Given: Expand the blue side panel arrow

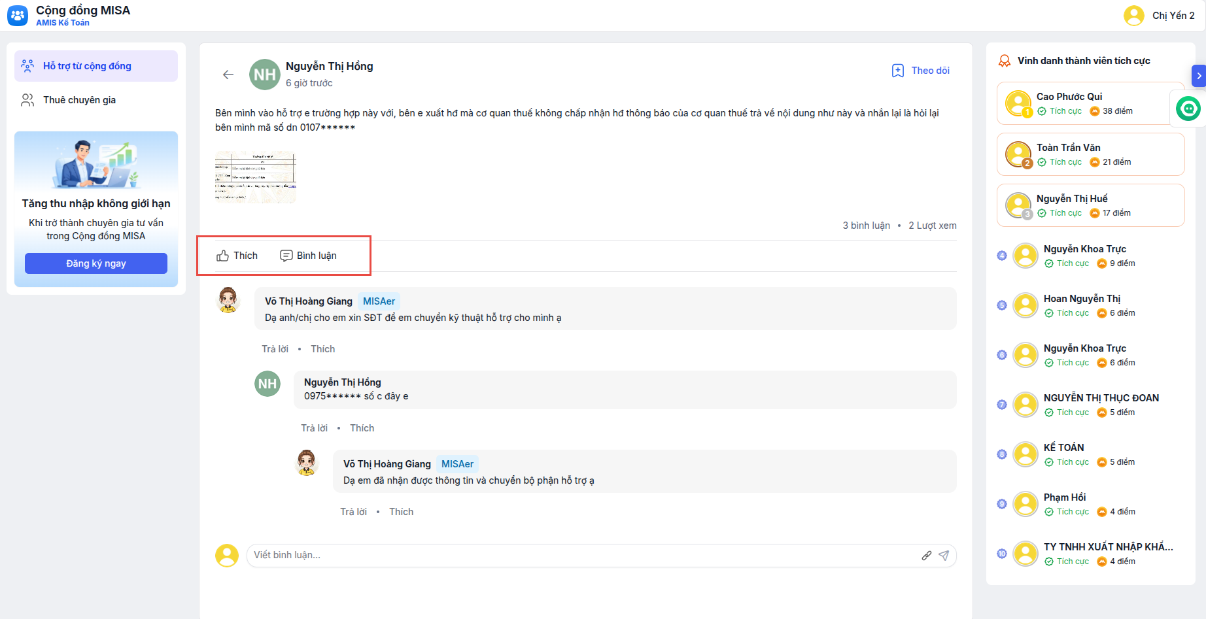Looking at the screenshot, I should pos(1198,76).
